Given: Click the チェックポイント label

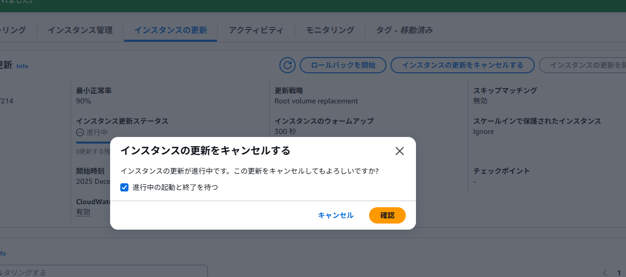Looking at the screenshot, I should [x=501, y=171].
